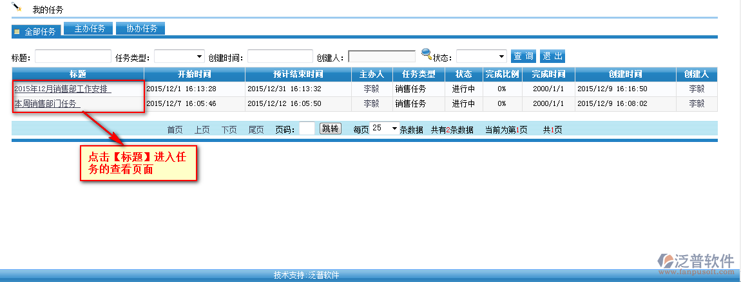Click the magnifier icon beside the 创建人 field
This screenshot has height=282, width=741.
(426, 53)
